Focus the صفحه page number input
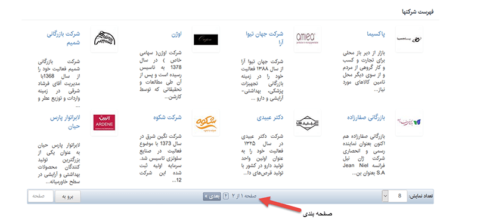This screenshot has width=477, height=222. 41,196
